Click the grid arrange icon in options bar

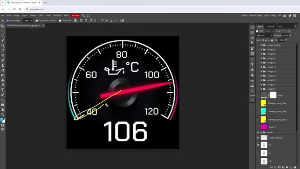[x=122, y=20]
